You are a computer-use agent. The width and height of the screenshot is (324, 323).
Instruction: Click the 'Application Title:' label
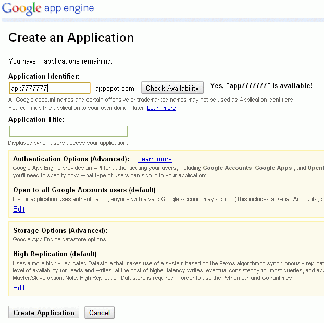point(36,119)
